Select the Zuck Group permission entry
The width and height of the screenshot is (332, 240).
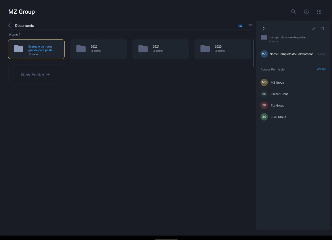293,117
